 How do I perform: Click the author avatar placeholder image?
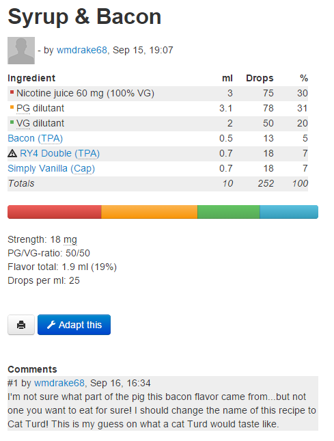21,51
